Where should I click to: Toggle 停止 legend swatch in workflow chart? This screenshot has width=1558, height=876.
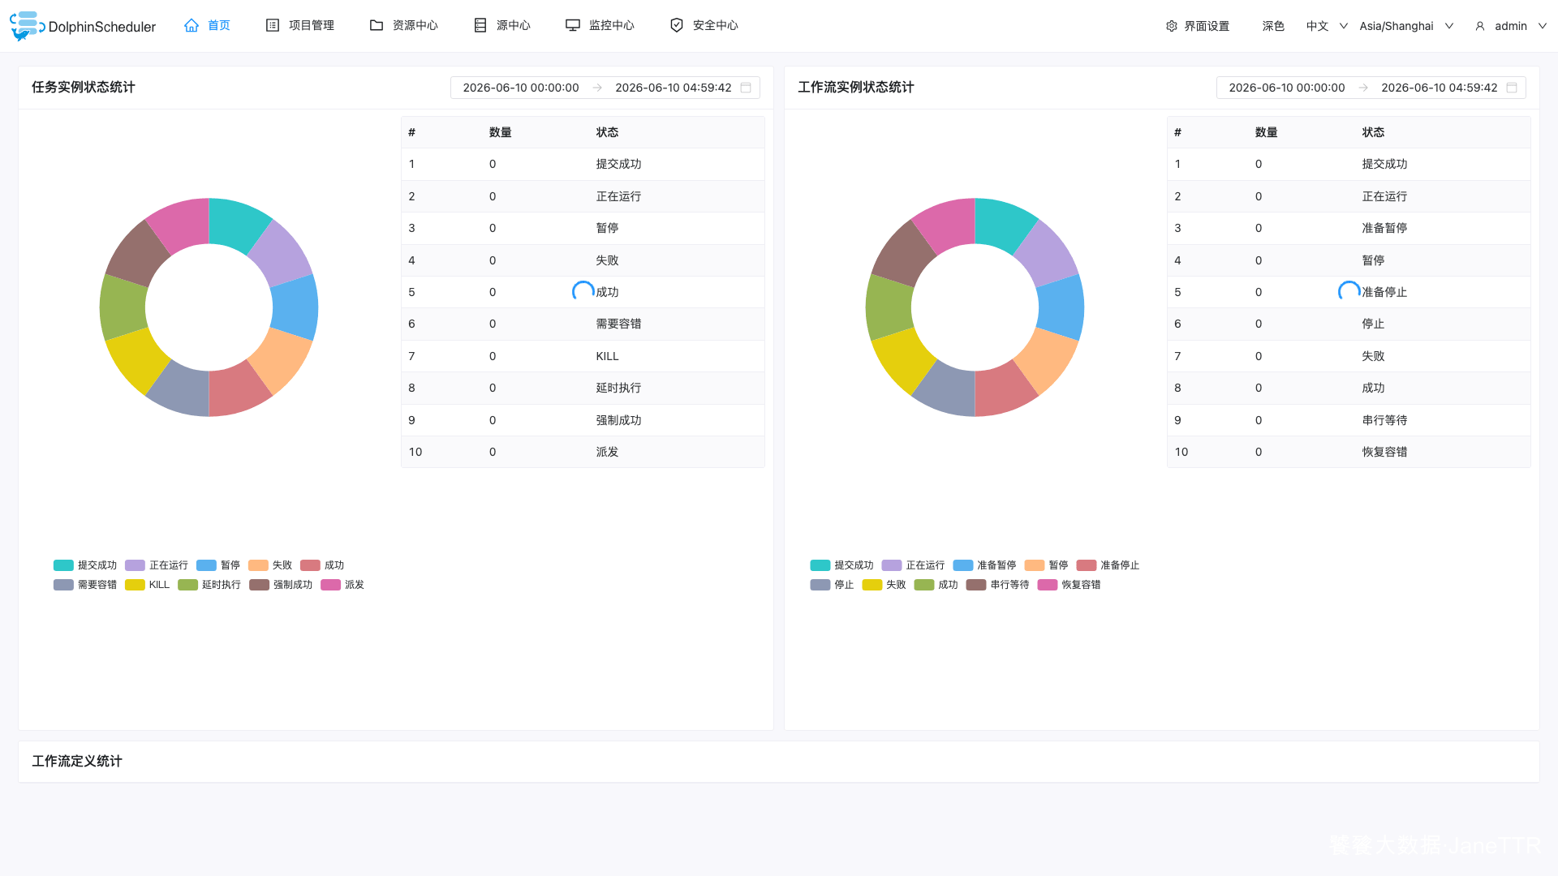tap(820, 585)
